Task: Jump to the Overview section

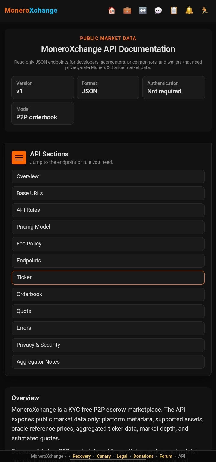Action: pos(108,176)
